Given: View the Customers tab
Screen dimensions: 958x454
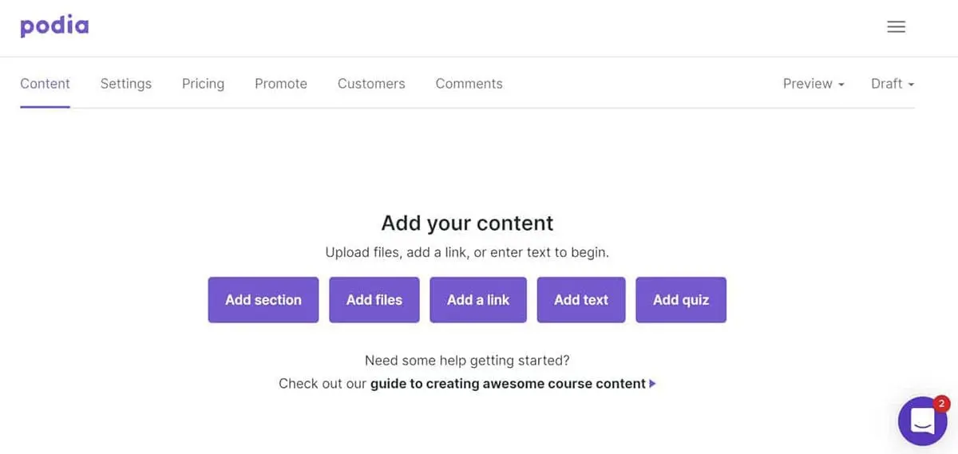Looking at the screenshot, I should [371, 84].
